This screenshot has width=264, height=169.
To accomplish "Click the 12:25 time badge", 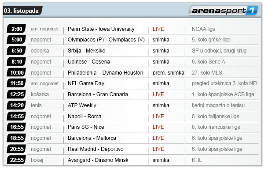I will (16, 94).
